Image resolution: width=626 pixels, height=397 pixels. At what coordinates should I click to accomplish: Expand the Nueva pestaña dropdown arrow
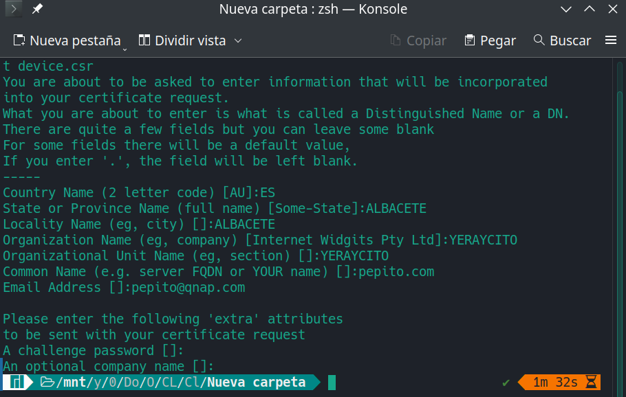125,47
